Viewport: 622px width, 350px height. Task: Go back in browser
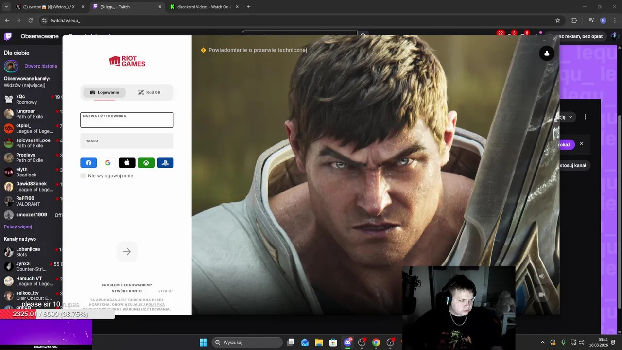point(7,20)
